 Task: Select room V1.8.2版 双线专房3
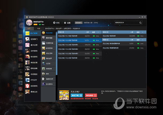(x=80, y=53)
